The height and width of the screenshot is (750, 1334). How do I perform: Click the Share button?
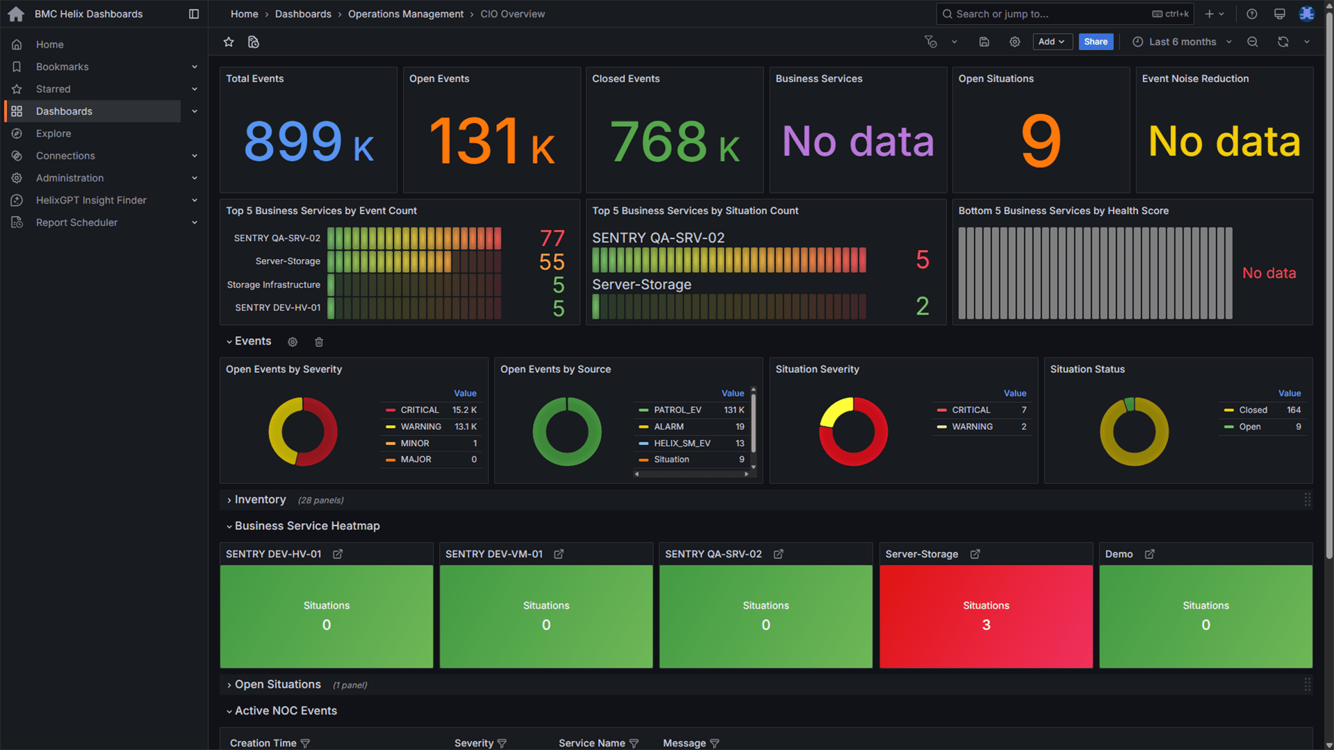(1095, 42)
